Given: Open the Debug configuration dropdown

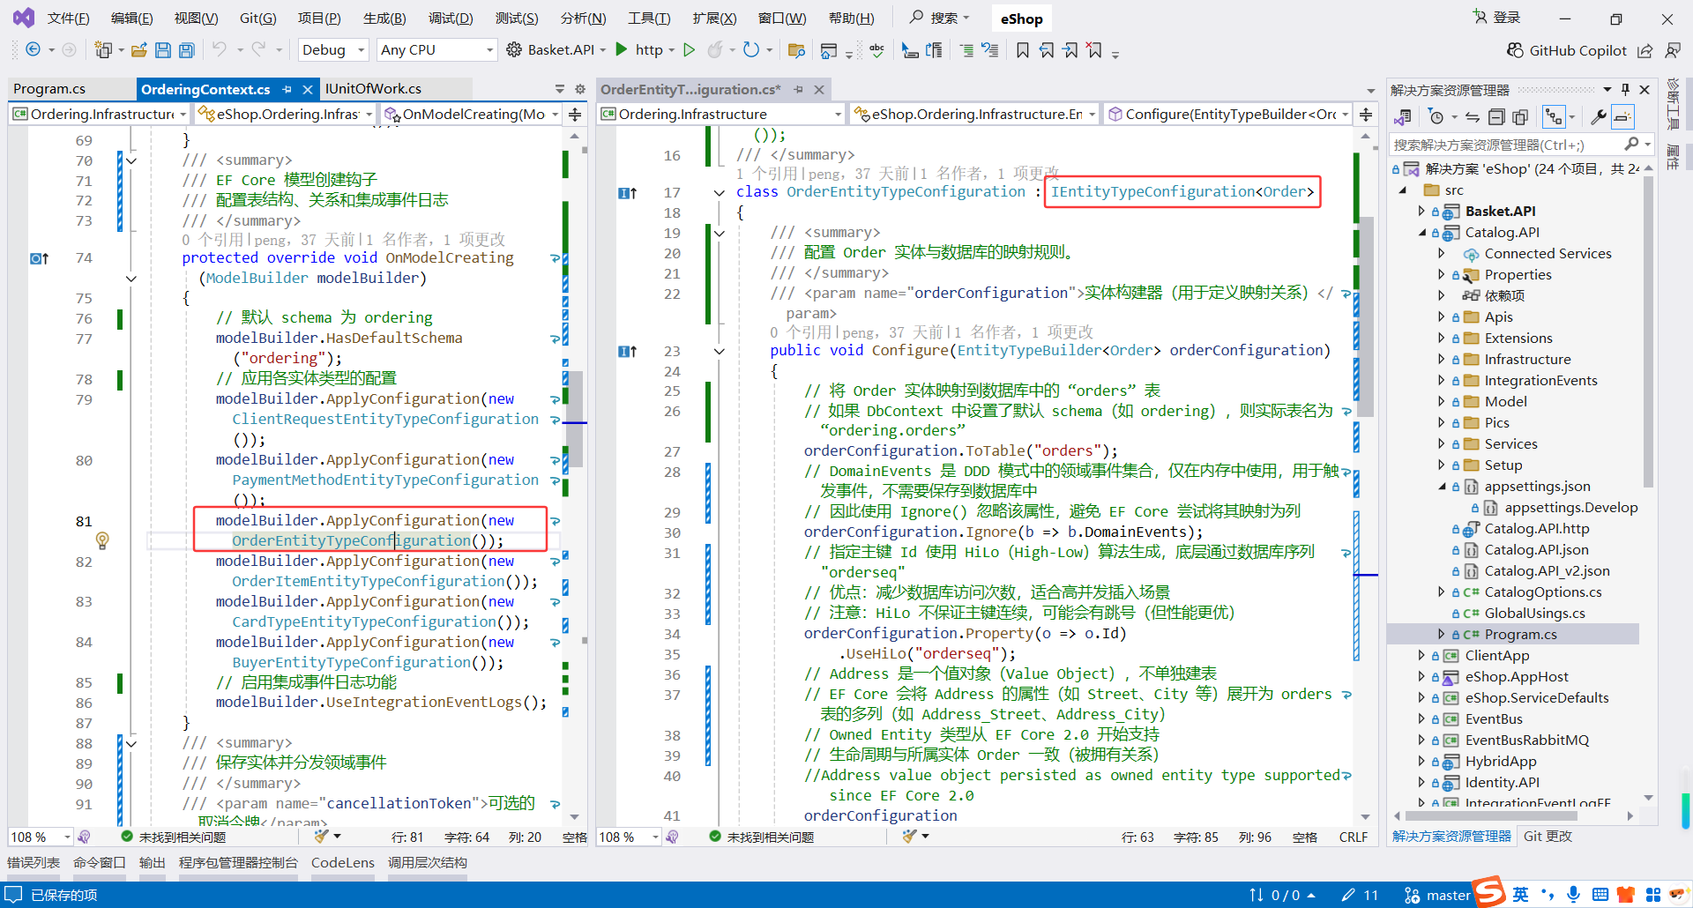Looking at the screenshot, I should (332, 49).
